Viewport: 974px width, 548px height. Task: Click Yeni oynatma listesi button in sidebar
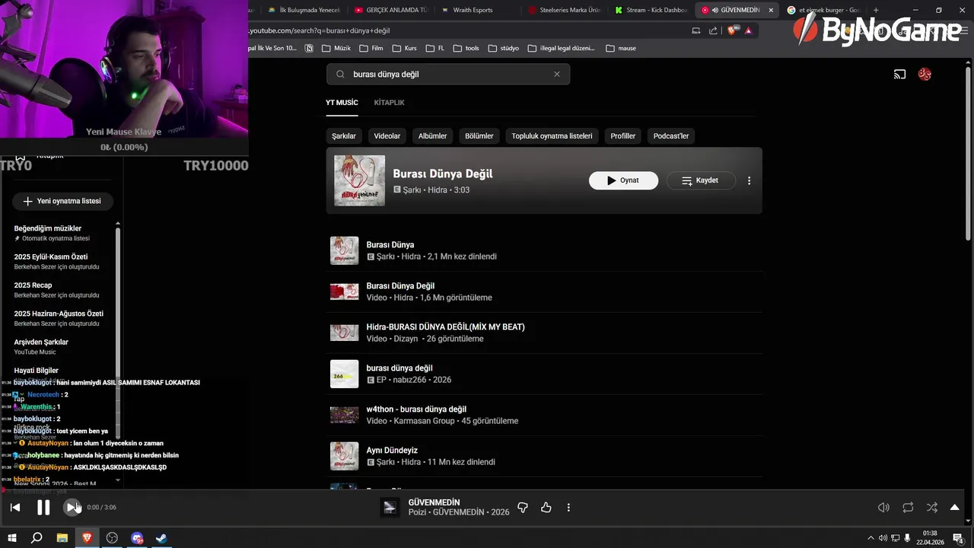(62, 201)
